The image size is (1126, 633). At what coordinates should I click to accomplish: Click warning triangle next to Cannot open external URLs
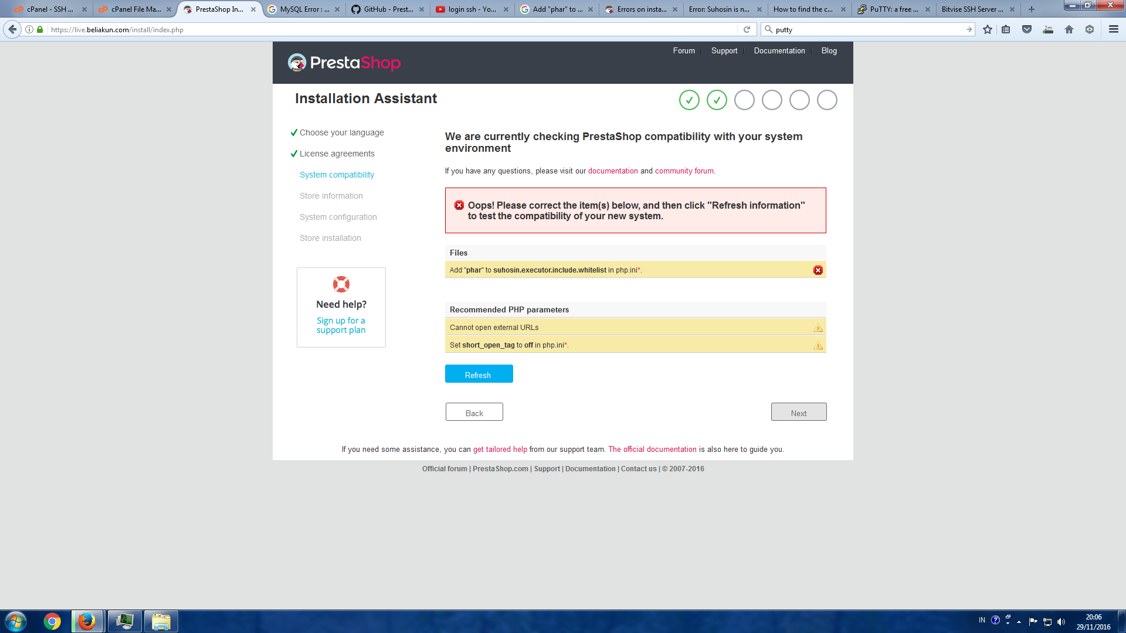818,328
